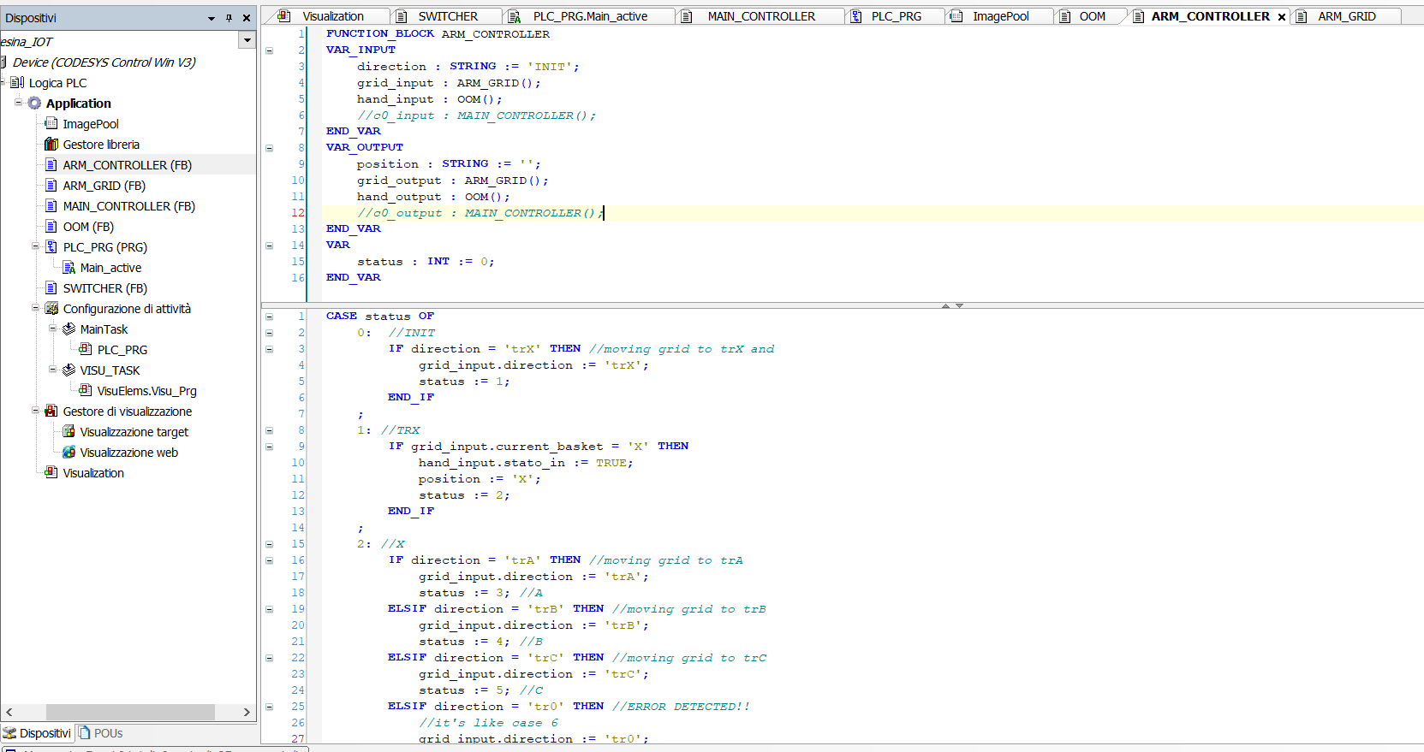
Task: Fold the VAR_INPUT declaration block
Action: pyautogui.click(x=269, y=50)
